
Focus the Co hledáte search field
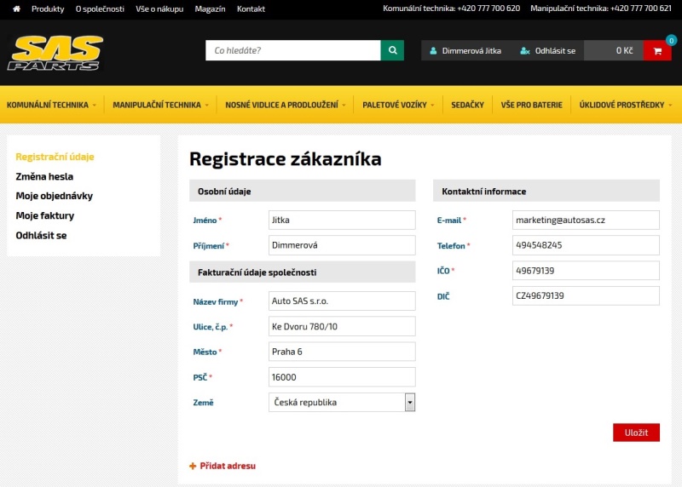(293, 50)
